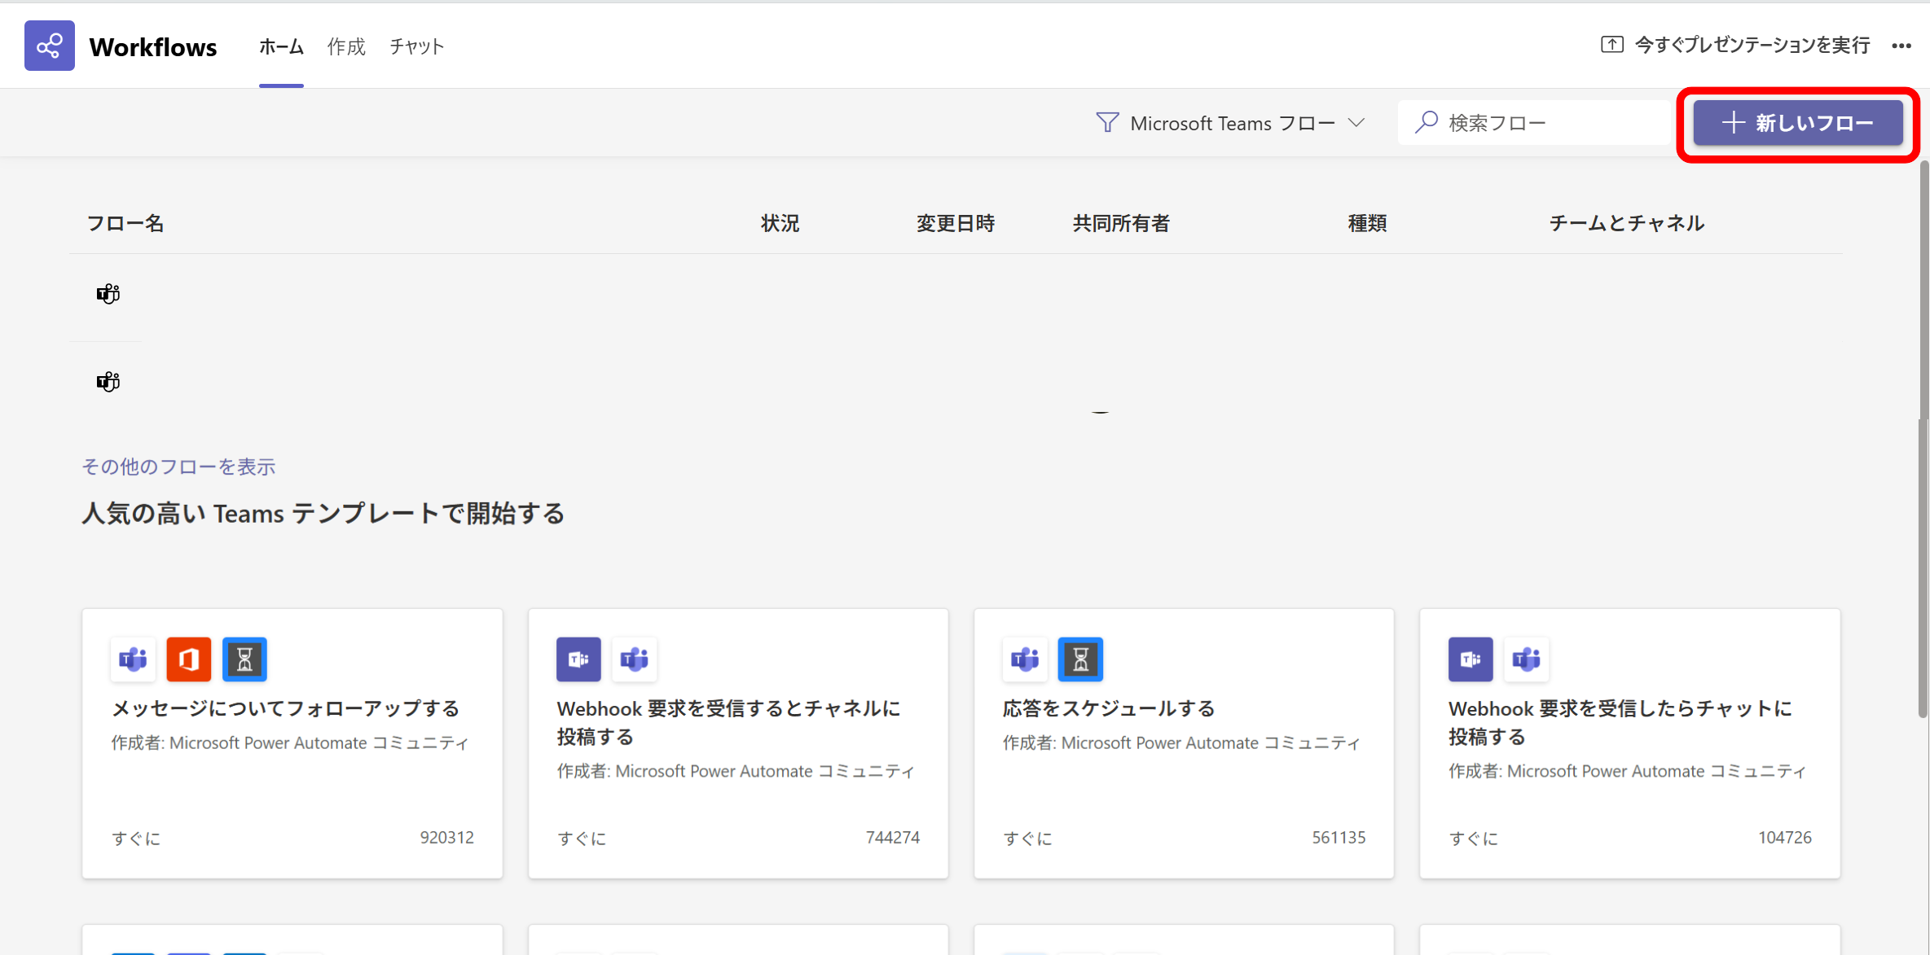Click Teams icon on 応答をスケジュールする card

(1025, 659)
